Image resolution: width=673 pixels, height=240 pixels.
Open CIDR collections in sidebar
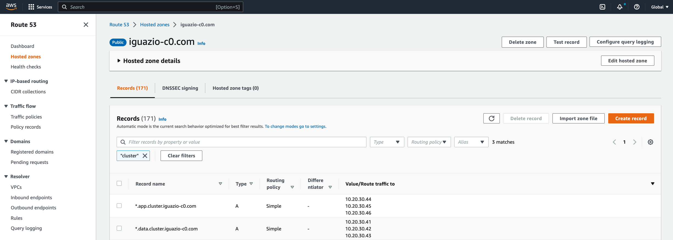pos(28,92)
